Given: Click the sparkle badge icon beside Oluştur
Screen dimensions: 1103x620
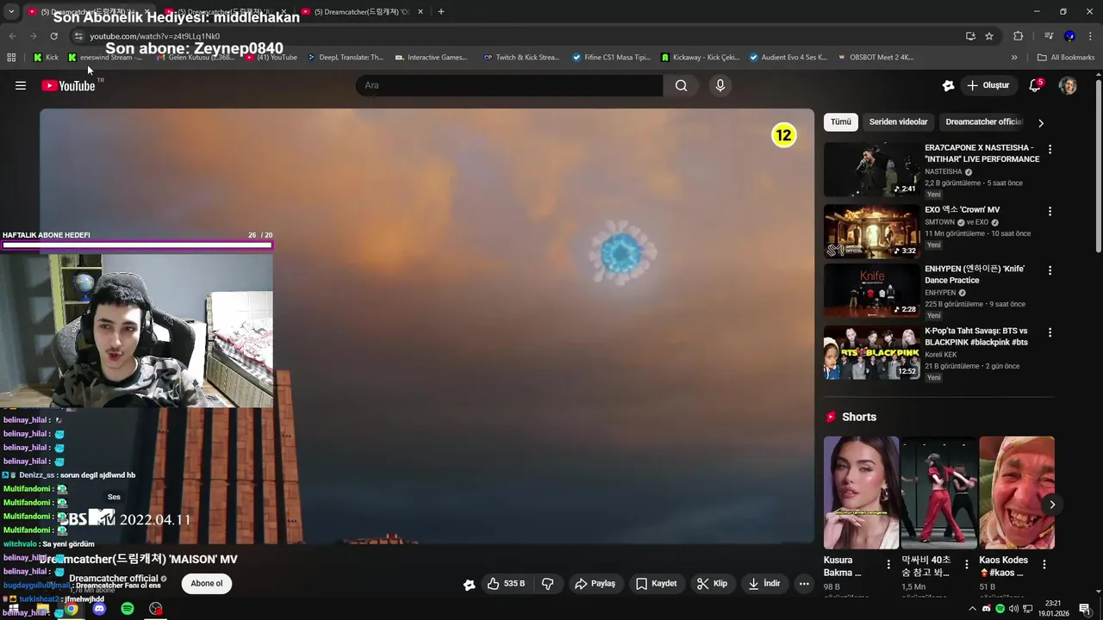Looking at the screenshot, I should pos(948,85).
